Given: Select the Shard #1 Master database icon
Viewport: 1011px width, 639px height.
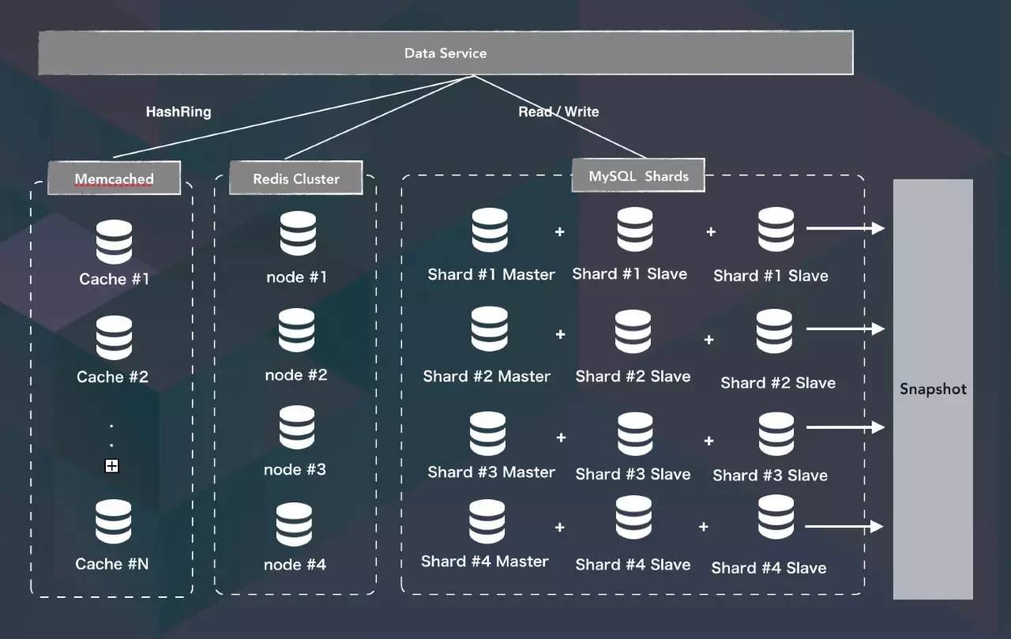Looking at the screenshot, I should (x=490, y=230).
